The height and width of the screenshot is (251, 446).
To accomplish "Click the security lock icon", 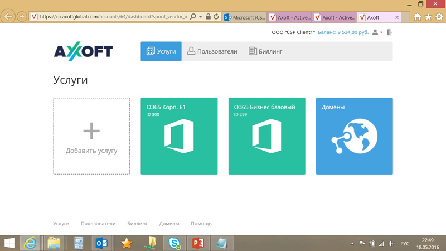I will click(208, 17).
